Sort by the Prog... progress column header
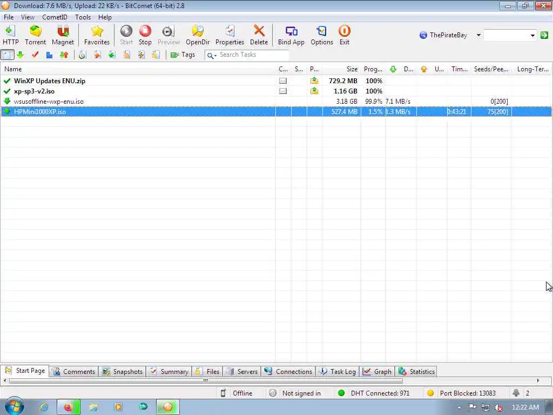553x415 pixels. (373, 69)
